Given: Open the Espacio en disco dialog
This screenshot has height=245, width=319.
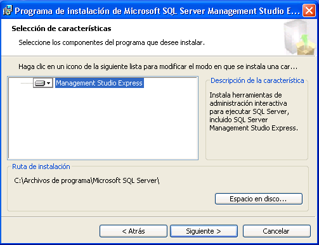Looking at the screenshot, I should 258,199.
